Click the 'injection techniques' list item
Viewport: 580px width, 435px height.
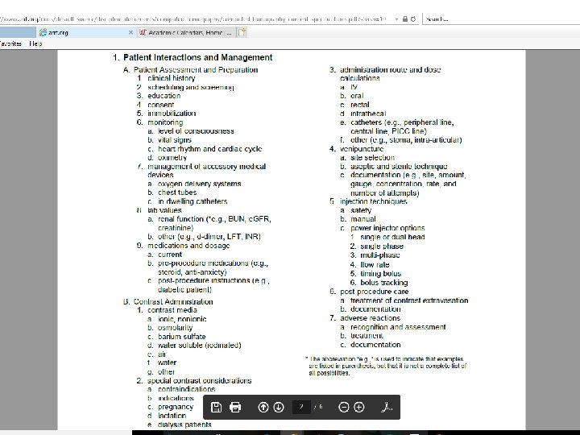[374, 201]
